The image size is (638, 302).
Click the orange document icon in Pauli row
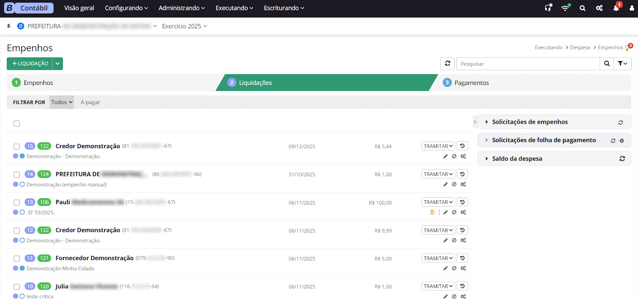tap(433, 213)
